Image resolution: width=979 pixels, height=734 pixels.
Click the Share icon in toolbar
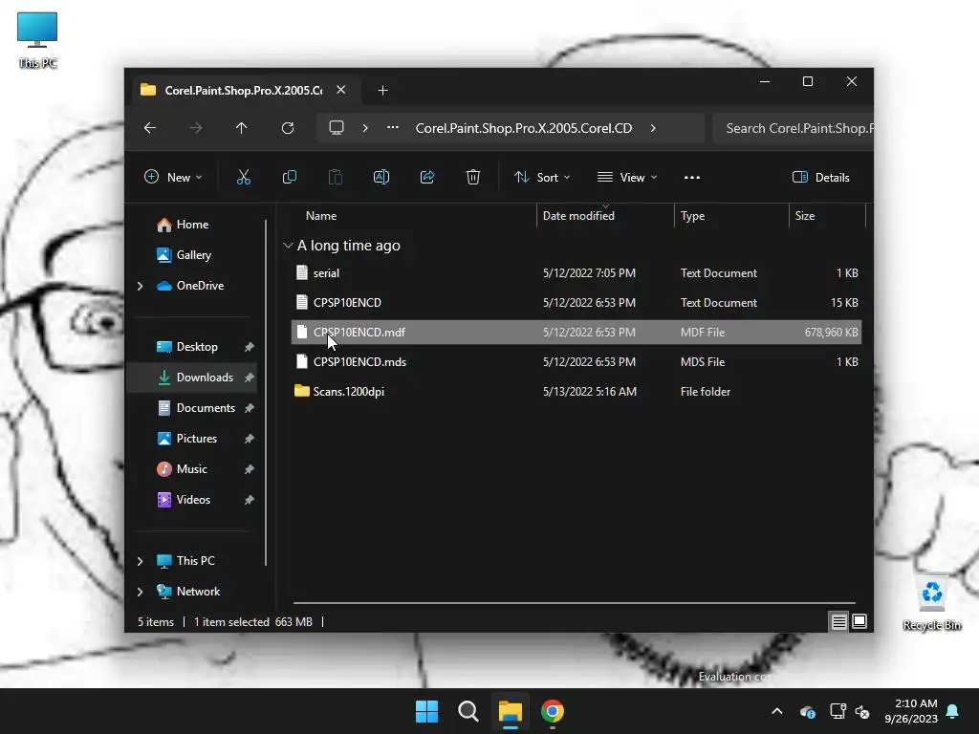click(x=427, y=177)
